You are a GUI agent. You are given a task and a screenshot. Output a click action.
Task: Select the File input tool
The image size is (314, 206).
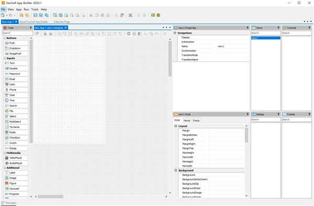coord(16,111)
